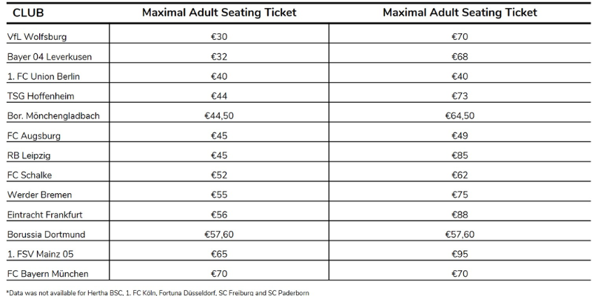Click Bayer 04 Leverkusen row label
This screenshot has height=296, width=592.
pos(49,56)
